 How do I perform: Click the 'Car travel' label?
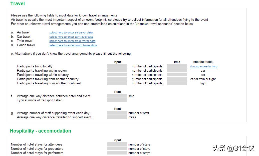[x=24, y=37]
